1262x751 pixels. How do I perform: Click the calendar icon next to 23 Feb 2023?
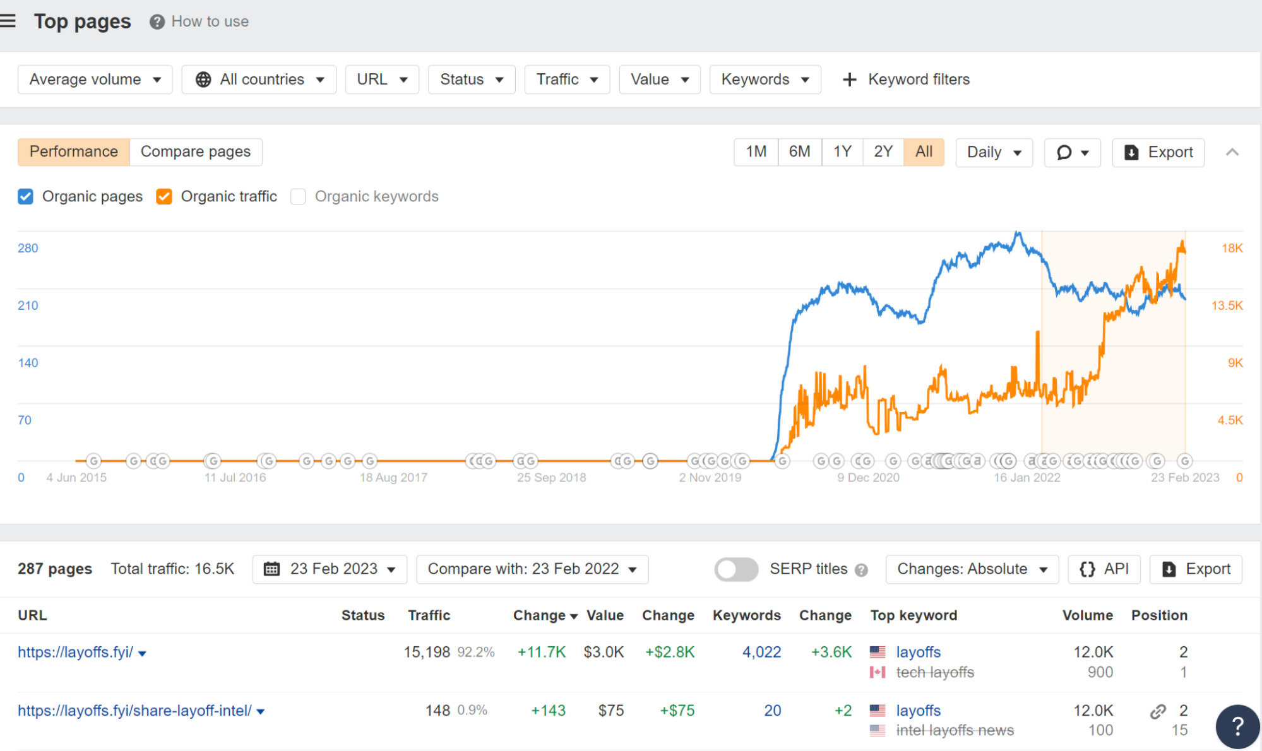coord(271,569)
